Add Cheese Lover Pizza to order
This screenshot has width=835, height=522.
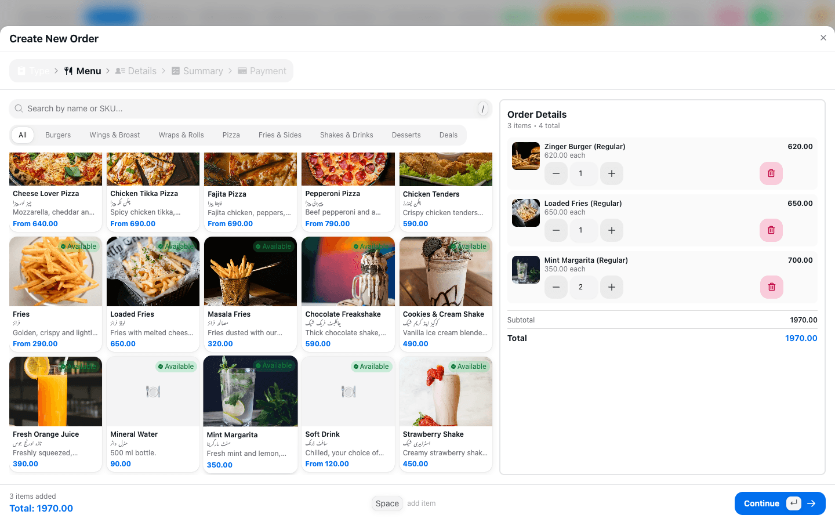tap(56, 192)
